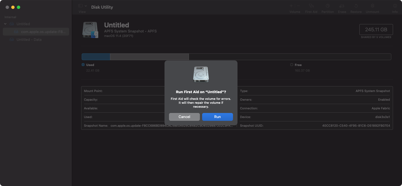Add a volume with the plus icon

tap(291, 6)
